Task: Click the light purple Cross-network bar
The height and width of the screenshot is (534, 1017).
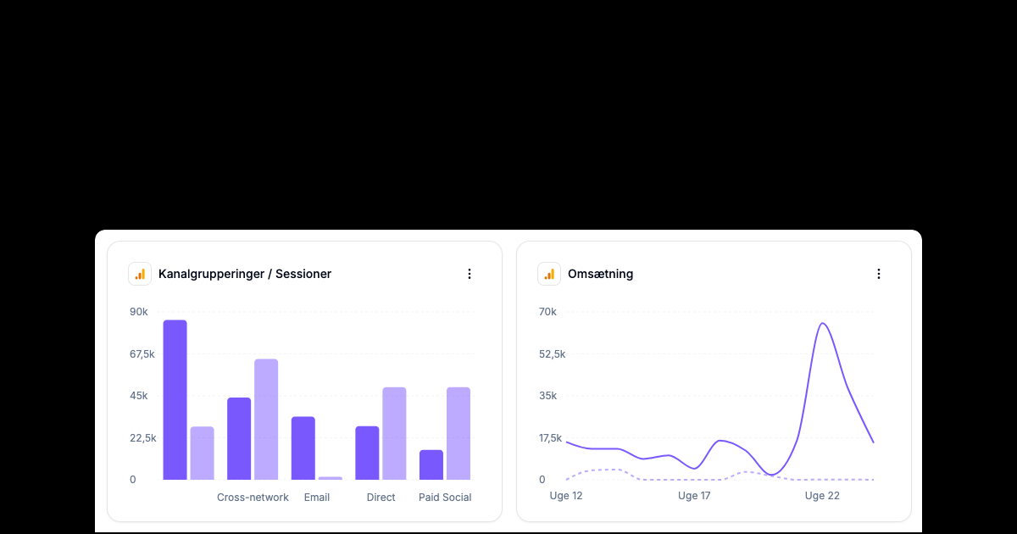Action: tap(266, 420)
